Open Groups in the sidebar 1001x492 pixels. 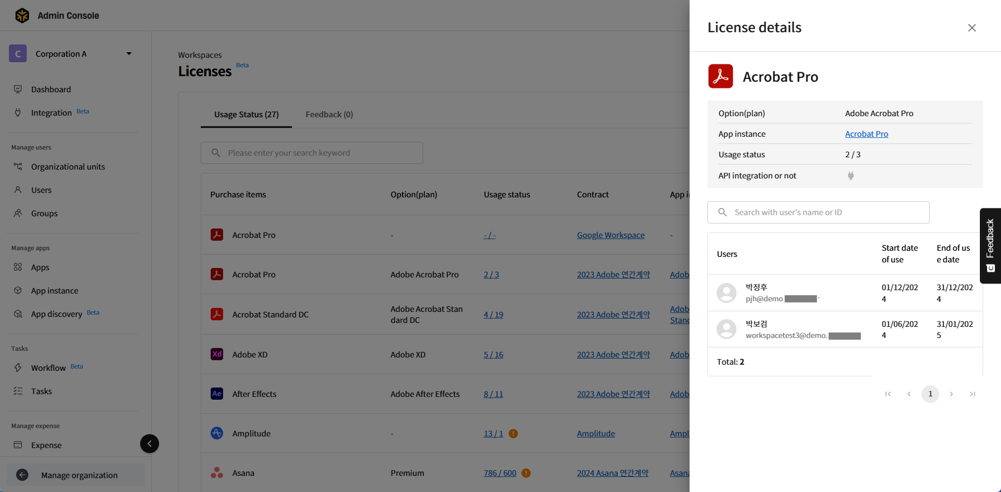tap(44, 213)
